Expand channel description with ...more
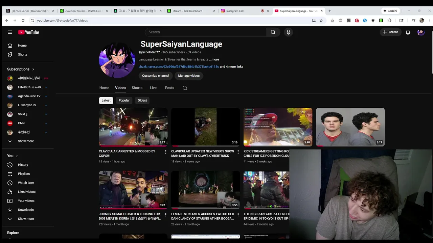 point(214,59)
